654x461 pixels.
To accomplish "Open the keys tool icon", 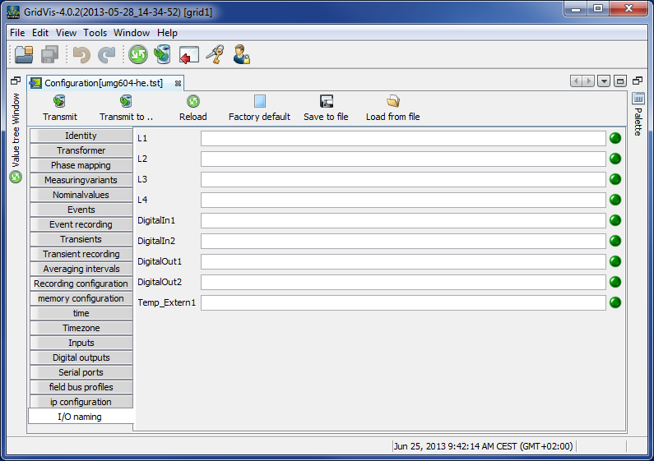I will [x=215, y=54].
